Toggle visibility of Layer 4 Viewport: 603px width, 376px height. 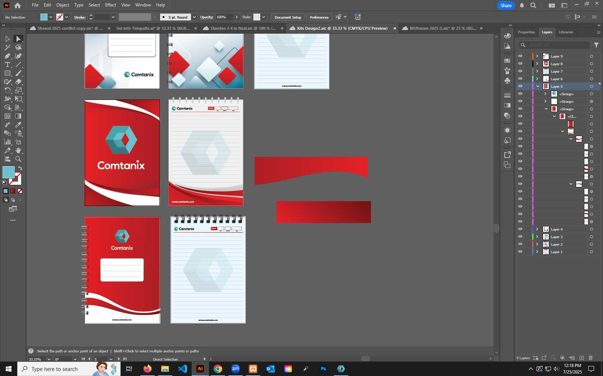[520, 229]
